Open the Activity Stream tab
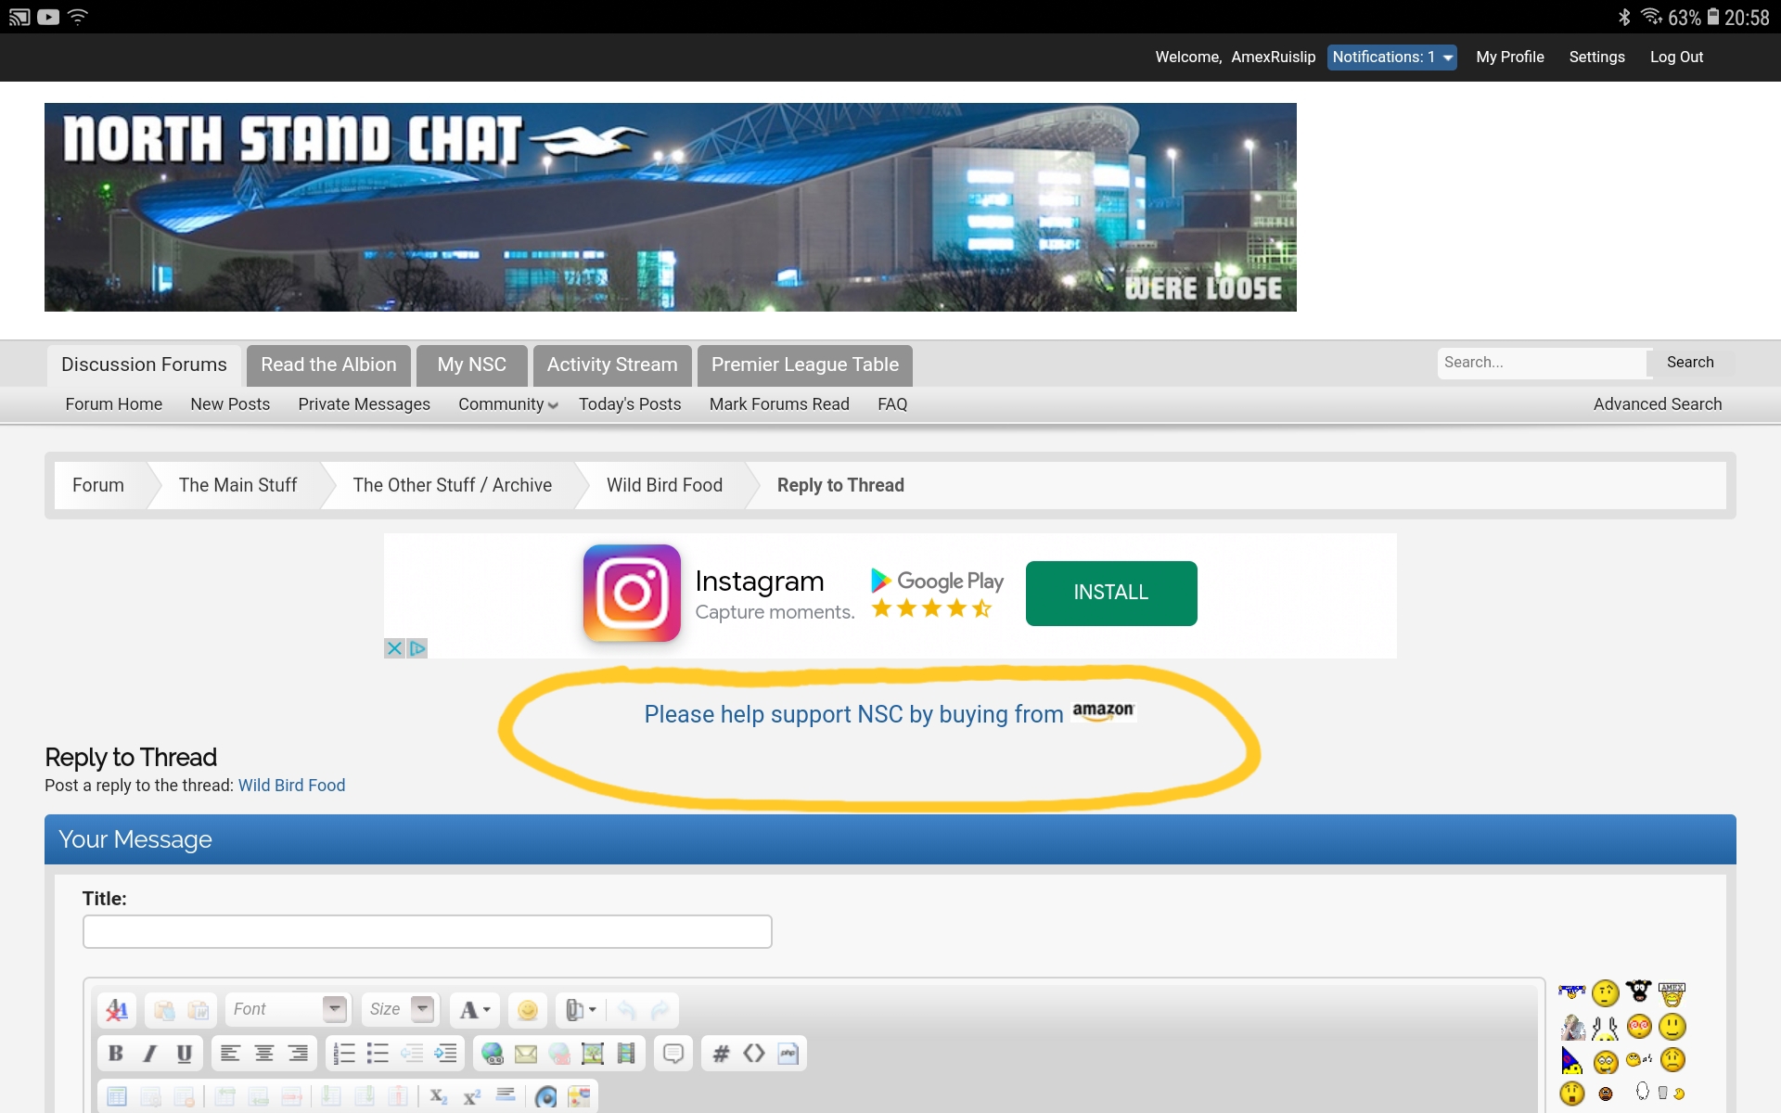 [x=612, y=365]
